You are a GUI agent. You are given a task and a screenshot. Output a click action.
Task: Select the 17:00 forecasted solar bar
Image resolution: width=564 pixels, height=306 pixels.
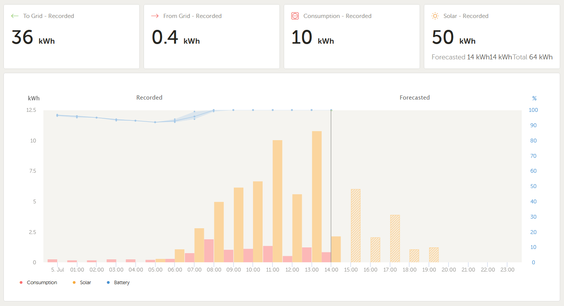[395, 239]
